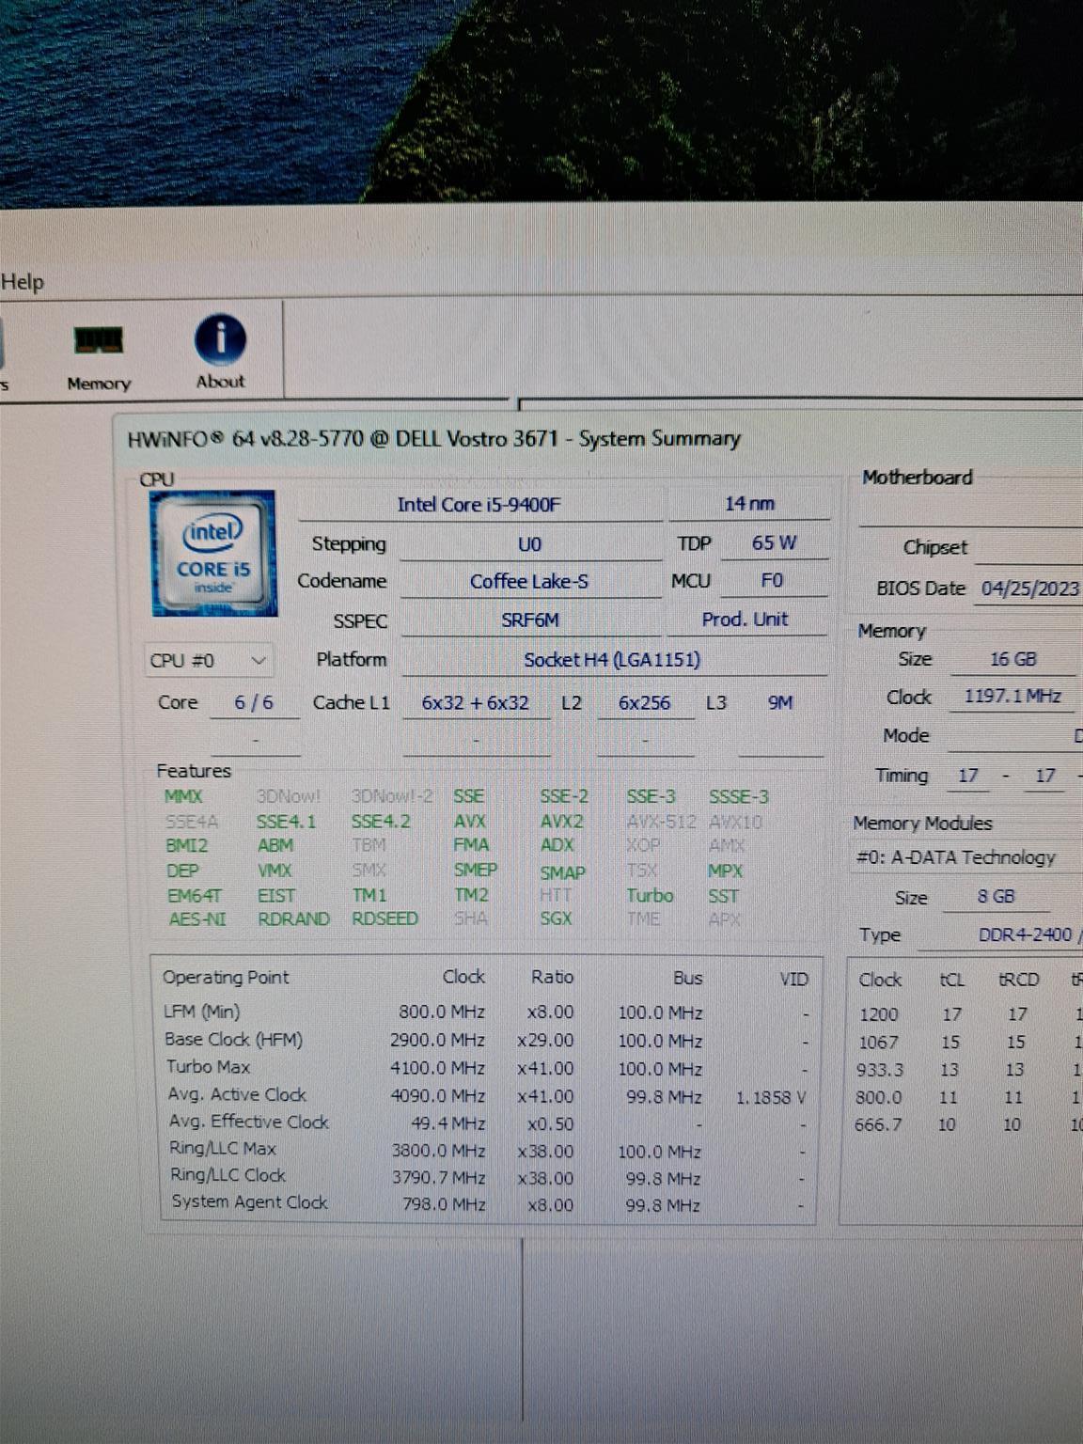Click the Coffee Lake-S codename field
Screen dimensions: 1083x1444
pyautogui.click(x=529, y=582)
